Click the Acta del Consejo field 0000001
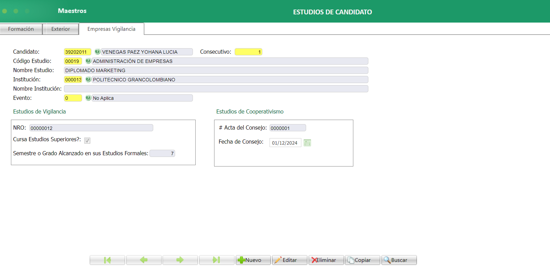550x266 pixels. coord(288,128)
